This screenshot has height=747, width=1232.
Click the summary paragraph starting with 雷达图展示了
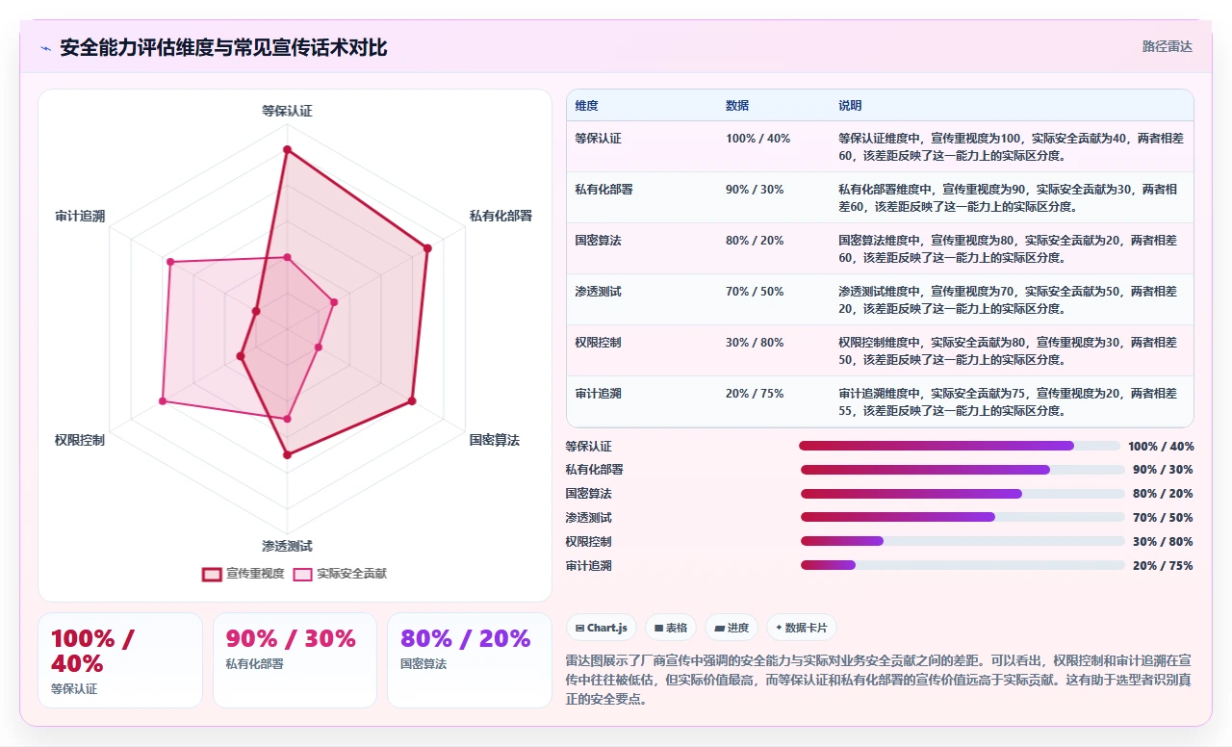880,681
